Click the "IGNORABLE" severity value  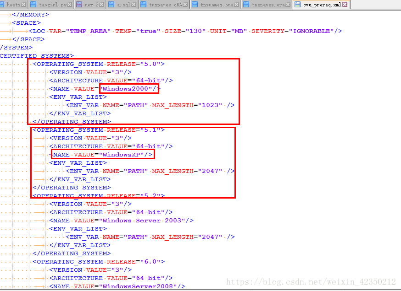point(312,31)
